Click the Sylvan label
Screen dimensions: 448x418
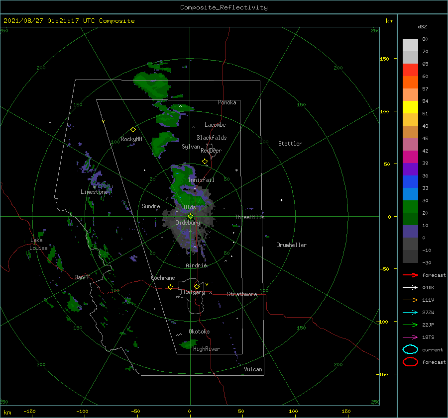191,147
